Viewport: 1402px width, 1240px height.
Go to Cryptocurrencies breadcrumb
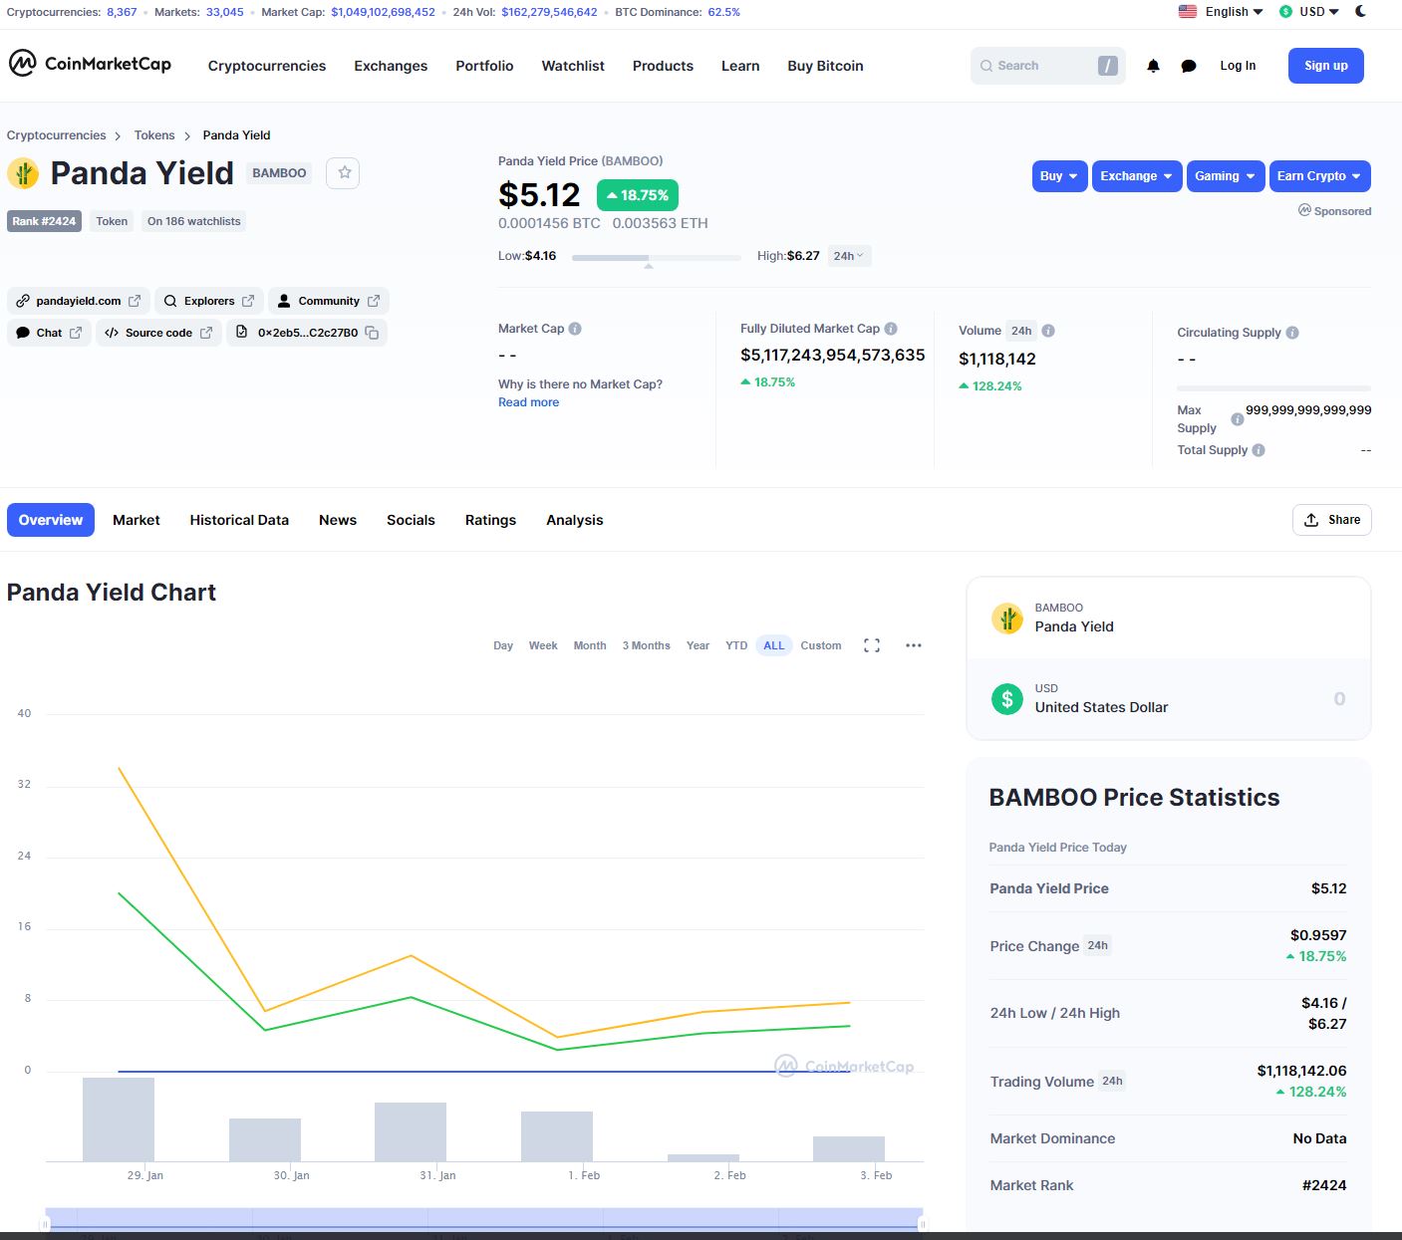pos(56,135)
